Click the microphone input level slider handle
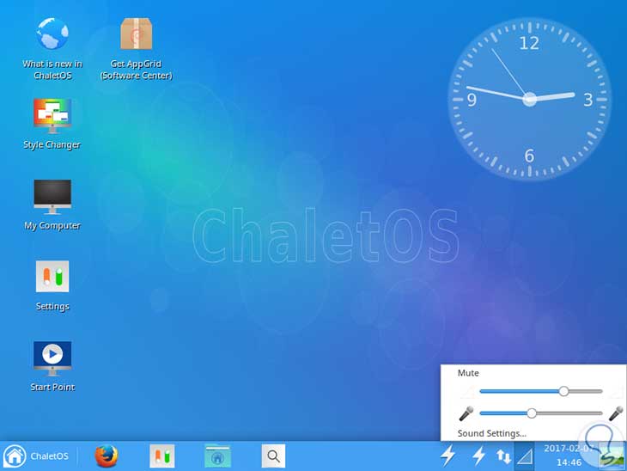This screenshot has width=627, height=471. (532, 413)
